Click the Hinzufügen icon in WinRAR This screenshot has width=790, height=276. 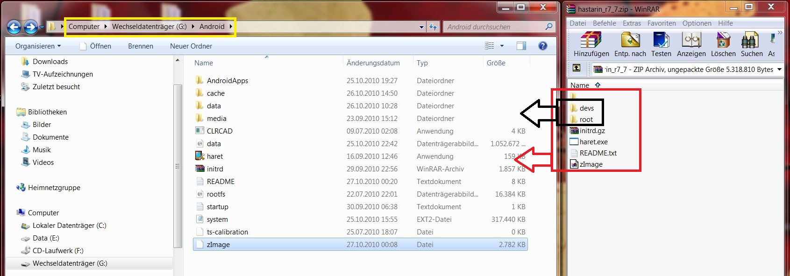591,40
